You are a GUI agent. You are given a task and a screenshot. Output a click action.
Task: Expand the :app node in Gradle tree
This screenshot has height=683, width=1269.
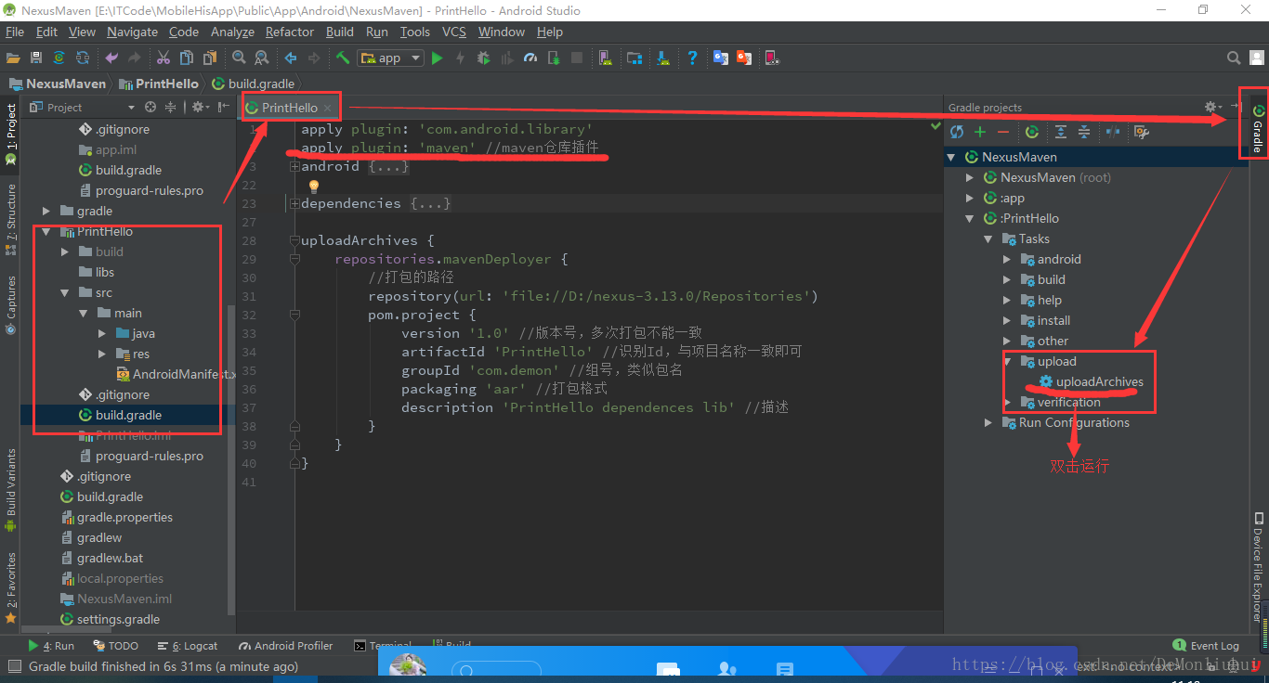(x=970, y=199)
